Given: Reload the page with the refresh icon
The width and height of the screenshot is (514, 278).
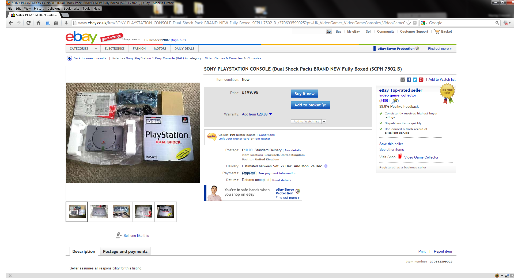Looking at the screenshot, I should 28,23.
